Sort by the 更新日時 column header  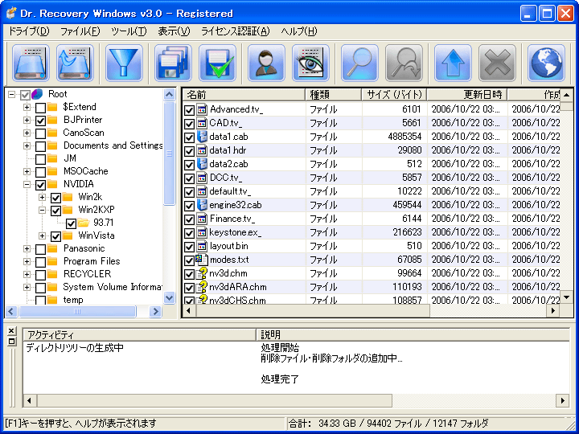point(467,95)
